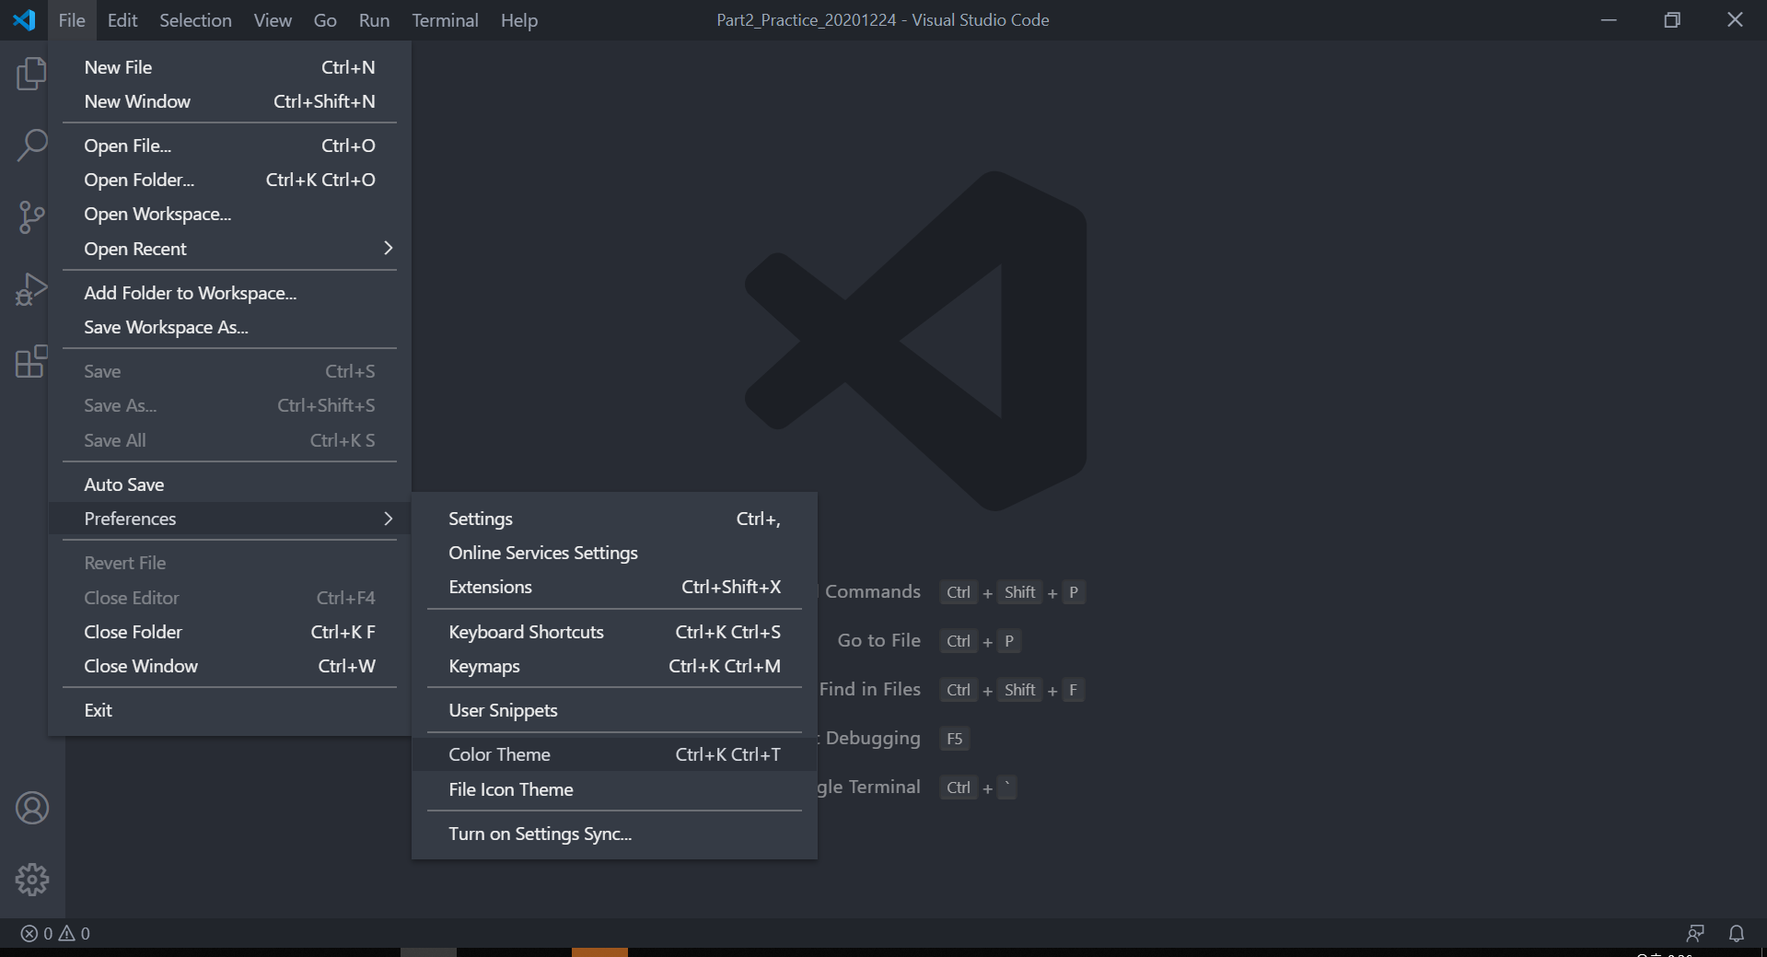The image size is (1767, 957).
Task: Open the Terminal menu
Action: [445, 20]
